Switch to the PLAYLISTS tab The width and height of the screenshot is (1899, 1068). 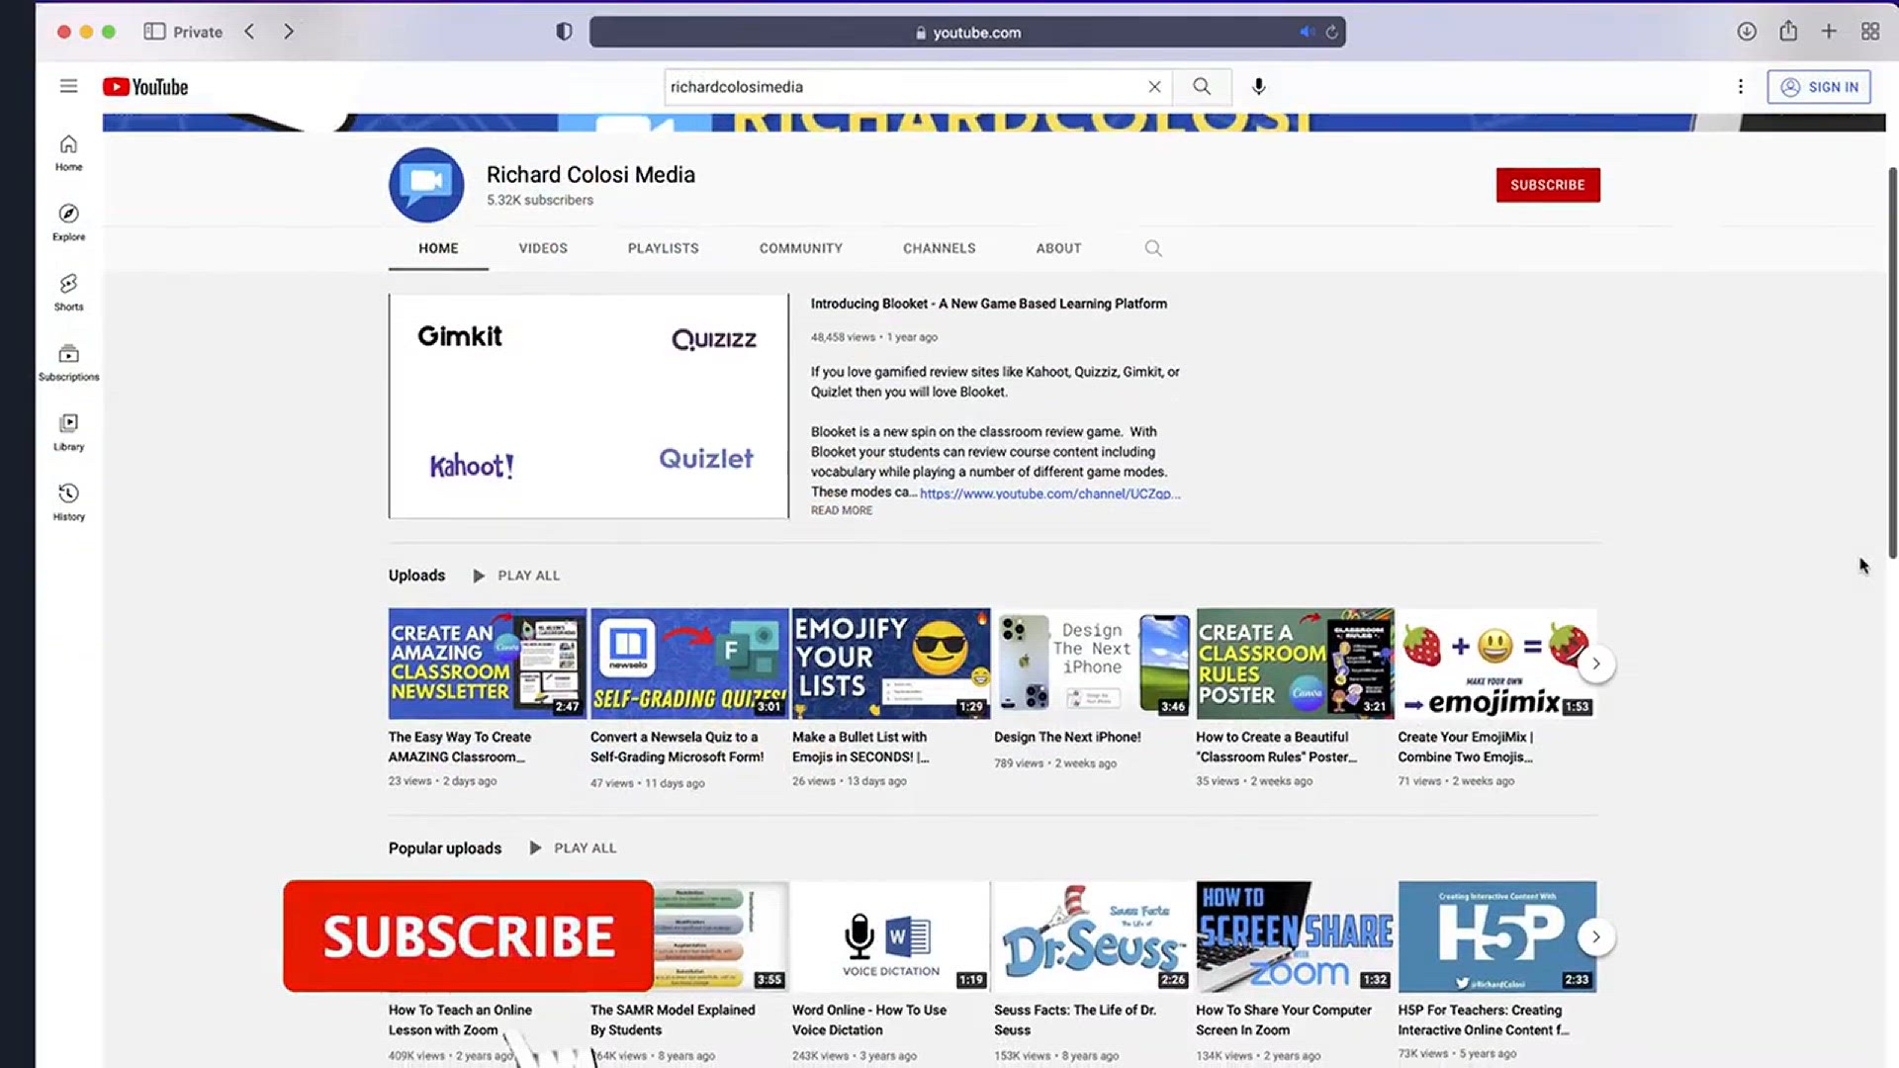coord(663,248)
